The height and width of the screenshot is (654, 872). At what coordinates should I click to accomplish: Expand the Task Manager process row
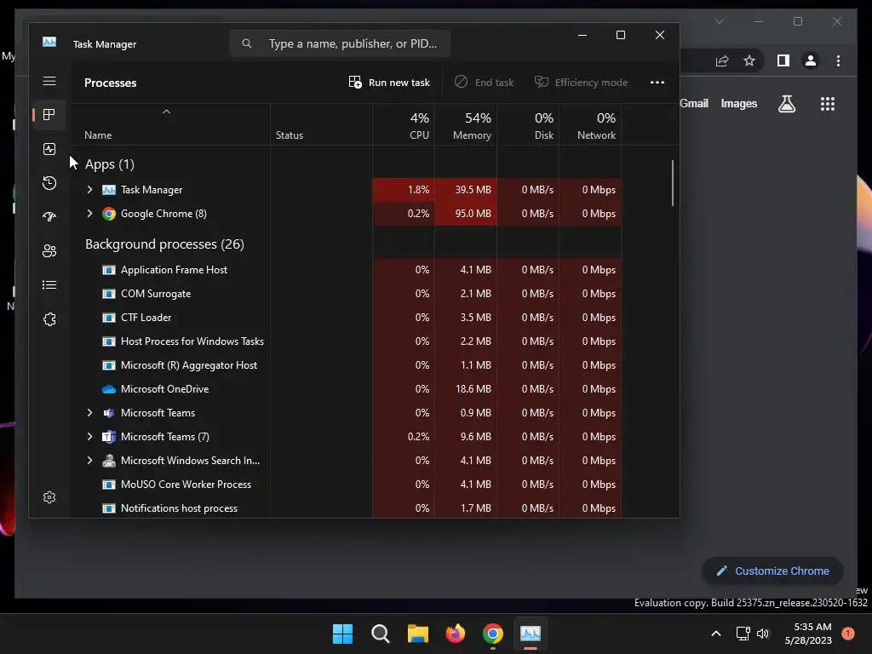pyautogui.click(x=89, y=190)
